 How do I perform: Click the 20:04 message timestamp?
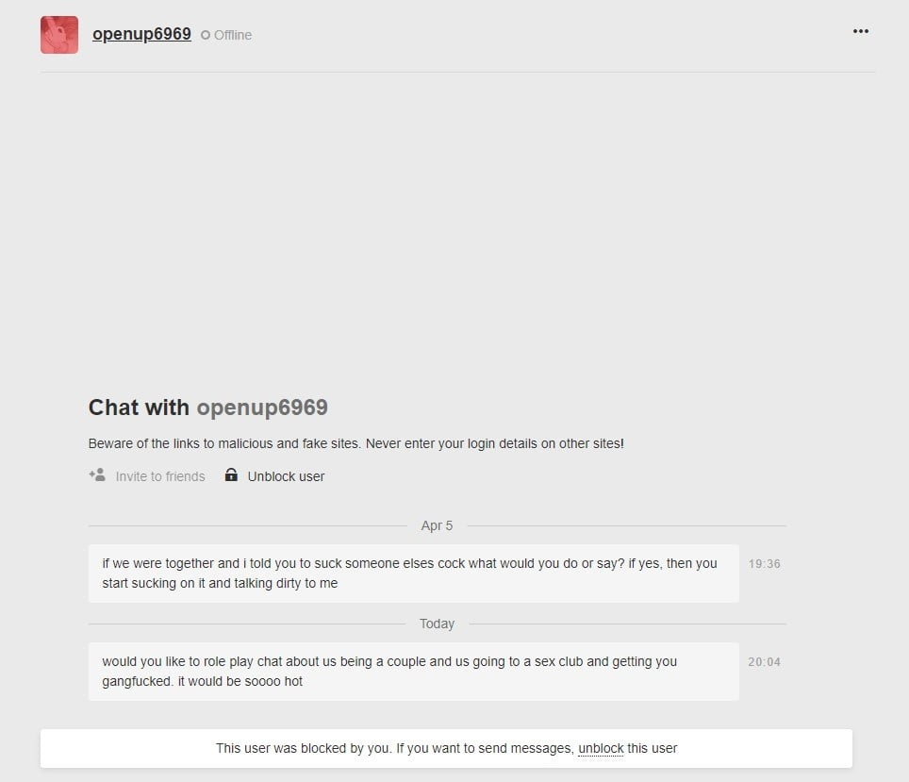(x=764, y=662)
